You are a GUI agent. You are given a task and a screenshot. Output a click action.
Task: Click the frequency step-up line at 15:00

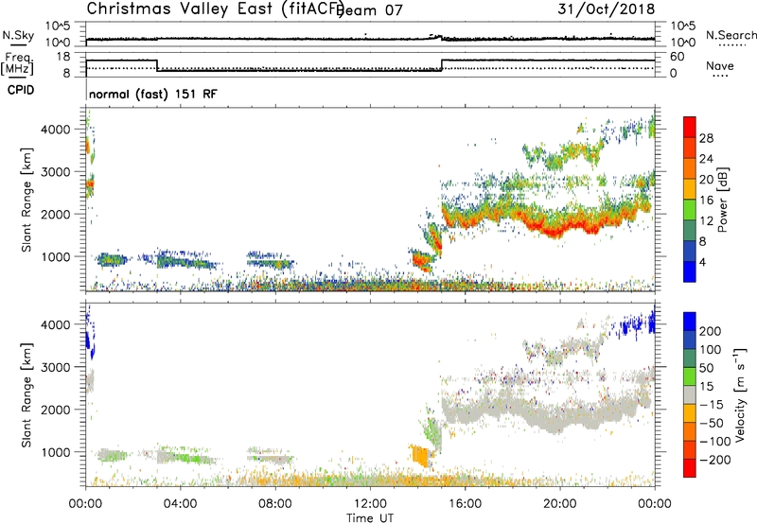click(442, 65)
